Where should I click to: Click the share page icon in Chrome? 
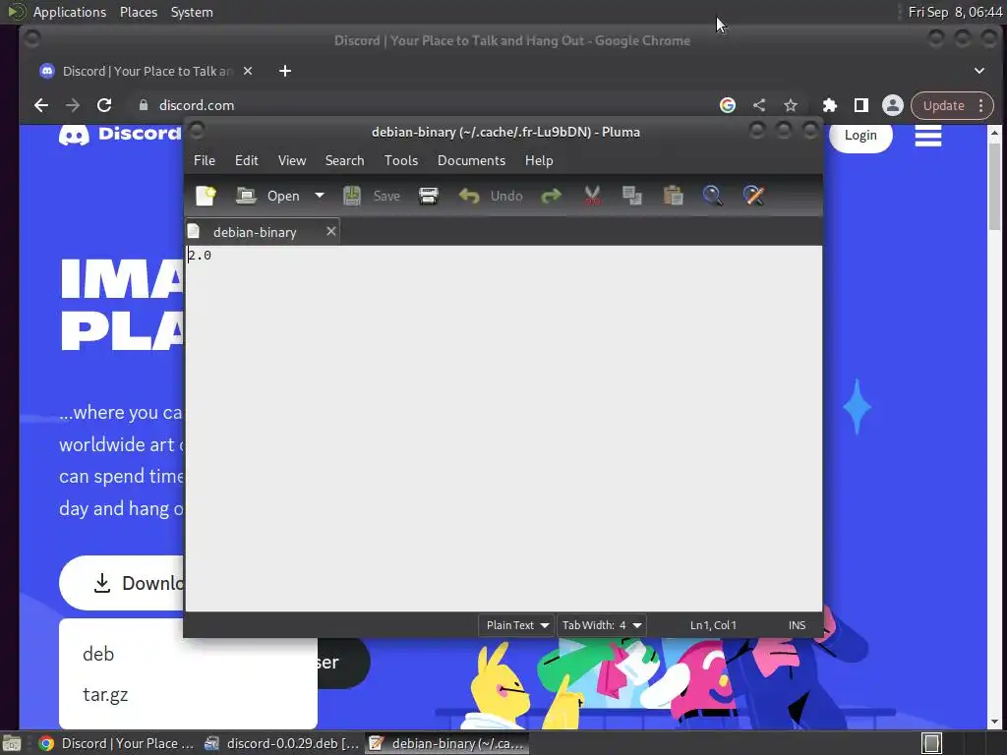click(759, 105)
